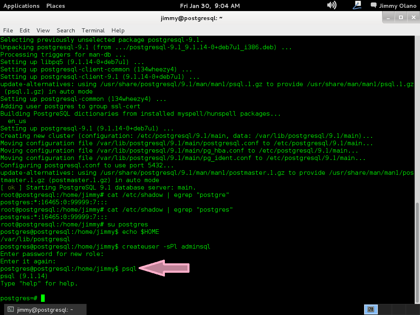Screen dimensions: 420x315
Task: Close the terminal window
Action: (413, 17)
